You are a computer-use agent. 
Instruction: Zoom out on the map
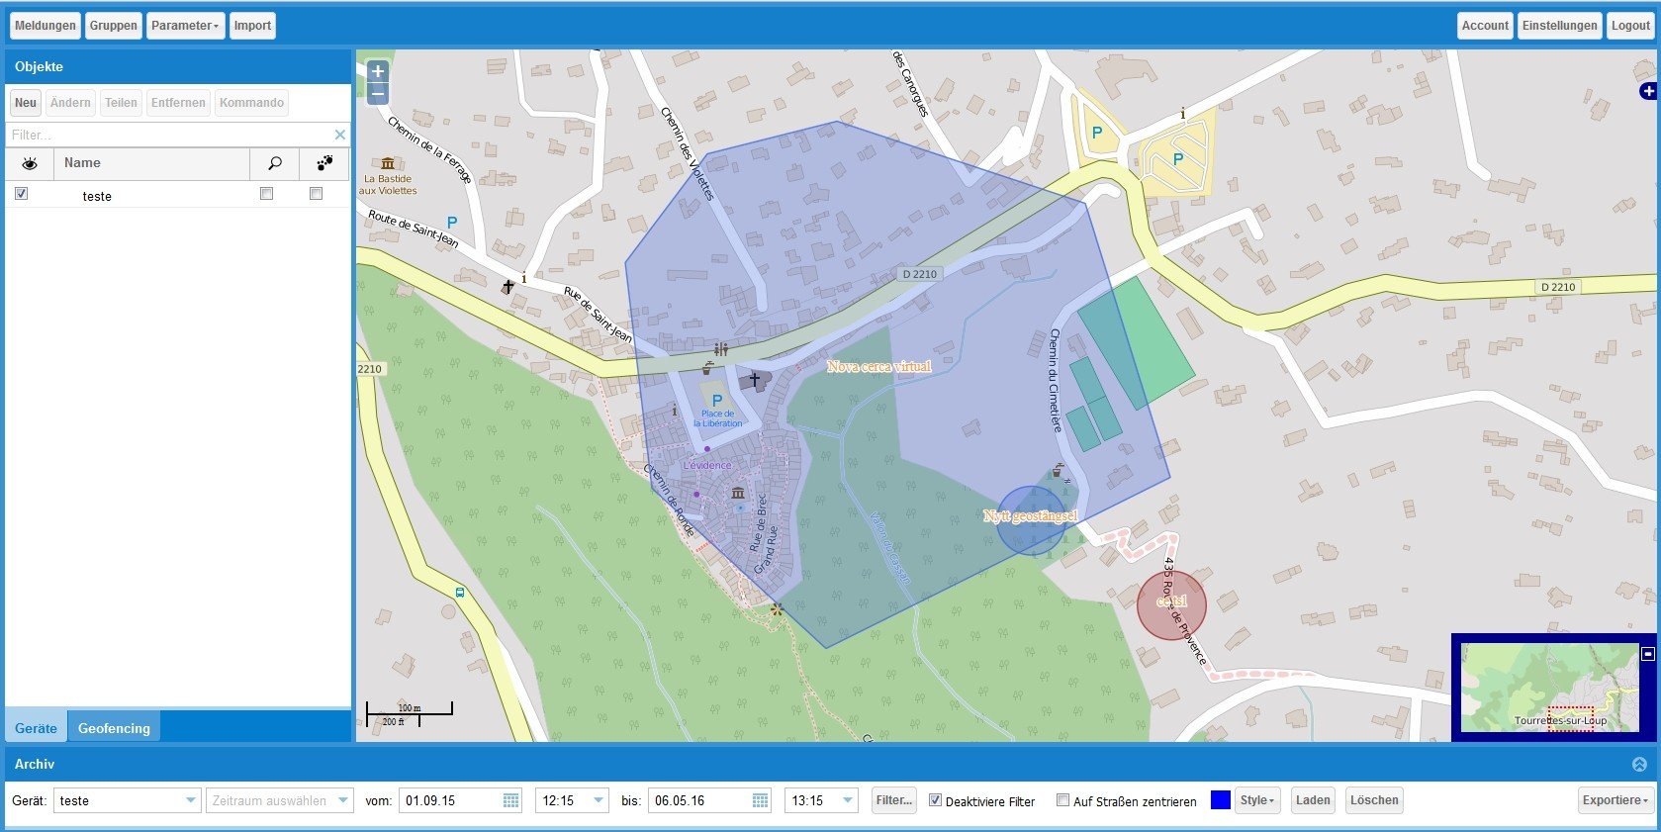(x=377, y=94)
